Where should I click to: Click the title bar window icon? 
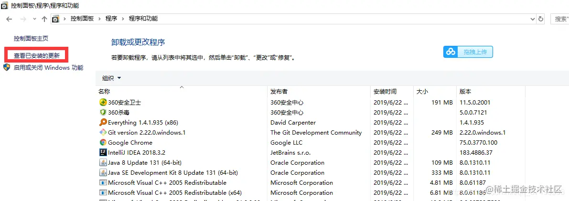tap(5, 5)
